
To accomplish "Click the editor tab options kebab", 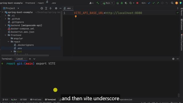I will click(x=178, y=8).
